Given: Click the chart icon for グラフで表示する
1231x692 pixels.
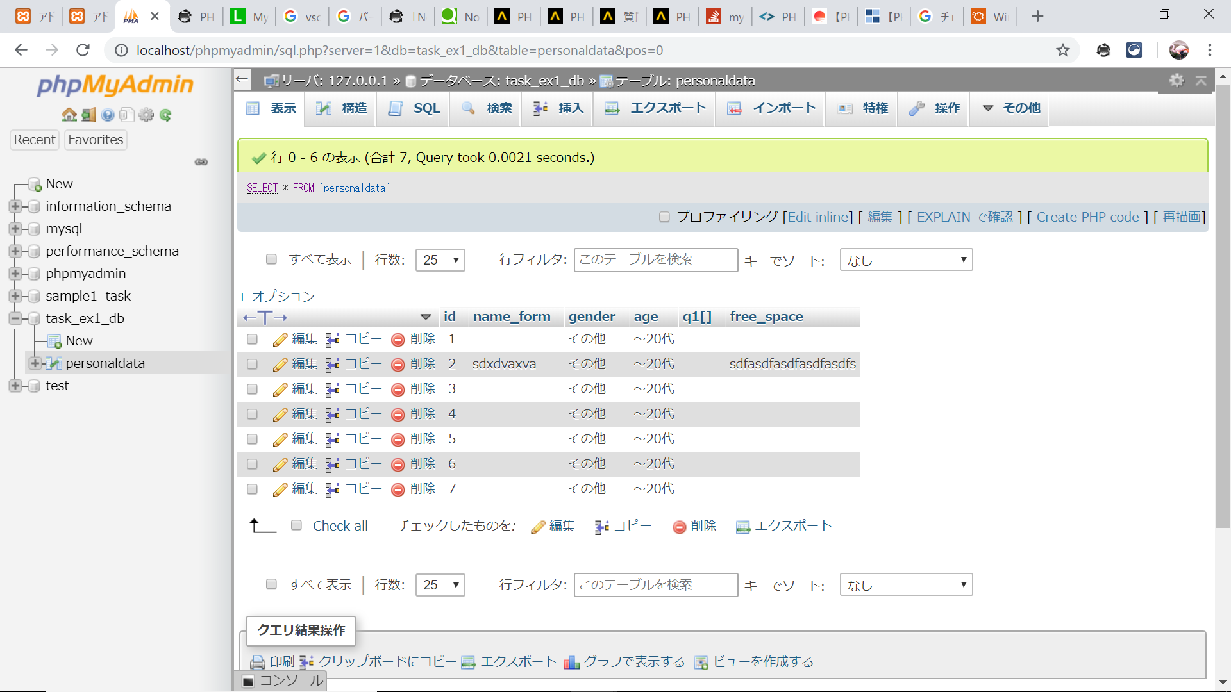Looking at the screenshot, I should (x=571, y=662).
